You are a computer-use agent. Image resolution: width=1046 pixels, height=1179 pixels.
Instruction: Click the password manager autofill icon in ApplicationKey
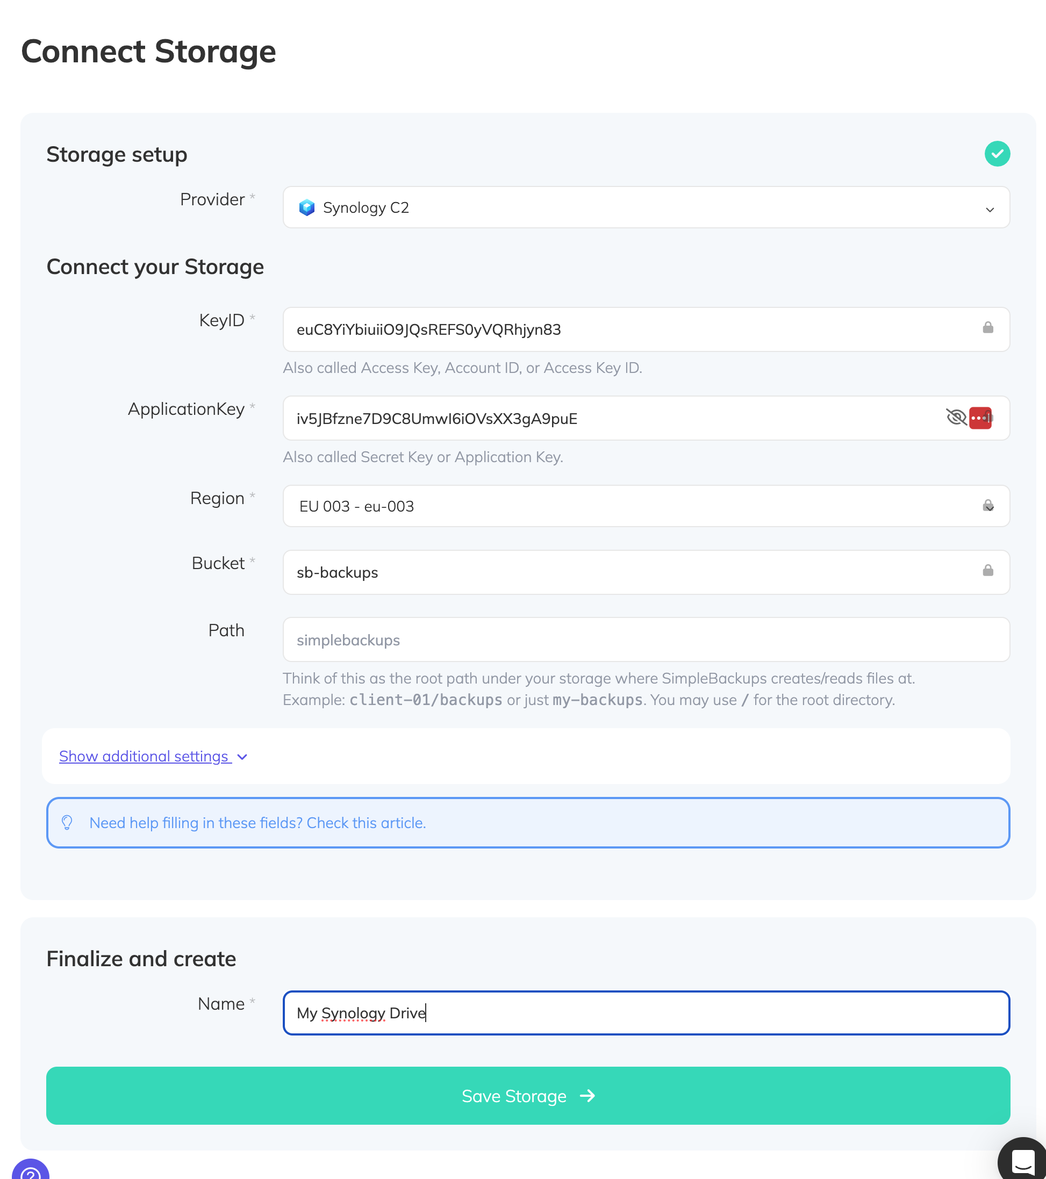pos(981,418)
